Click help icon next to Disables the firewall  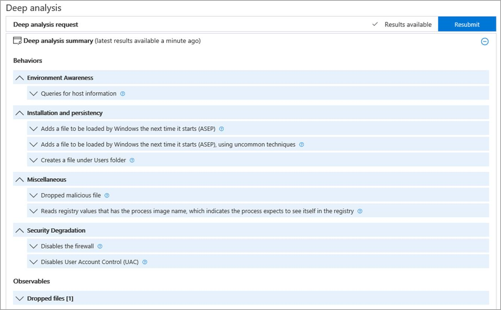100,246
